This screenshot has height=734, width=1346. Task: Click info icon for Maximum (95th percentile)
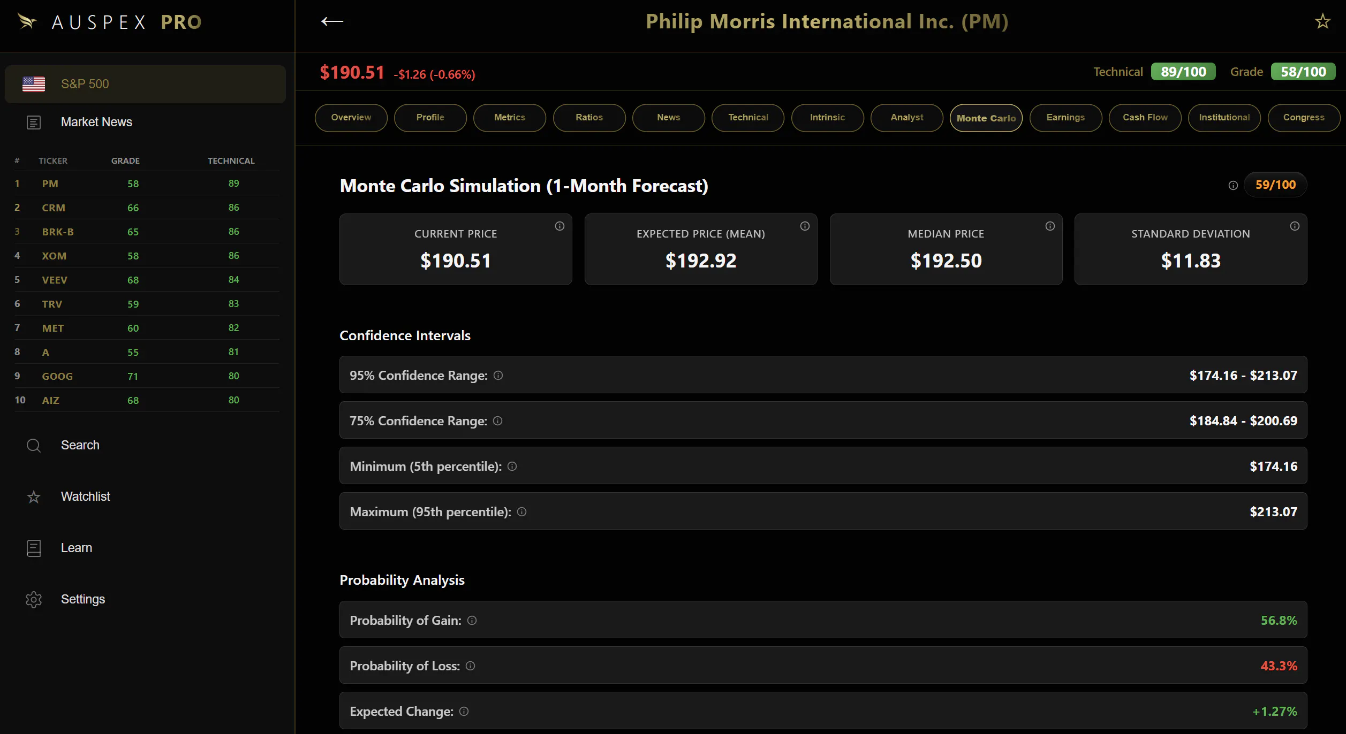click(x=521, y=512)
